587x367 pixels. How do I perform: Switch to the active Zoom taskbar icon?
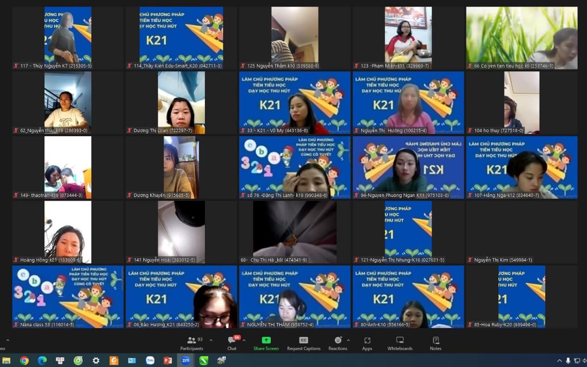[185, 361]
